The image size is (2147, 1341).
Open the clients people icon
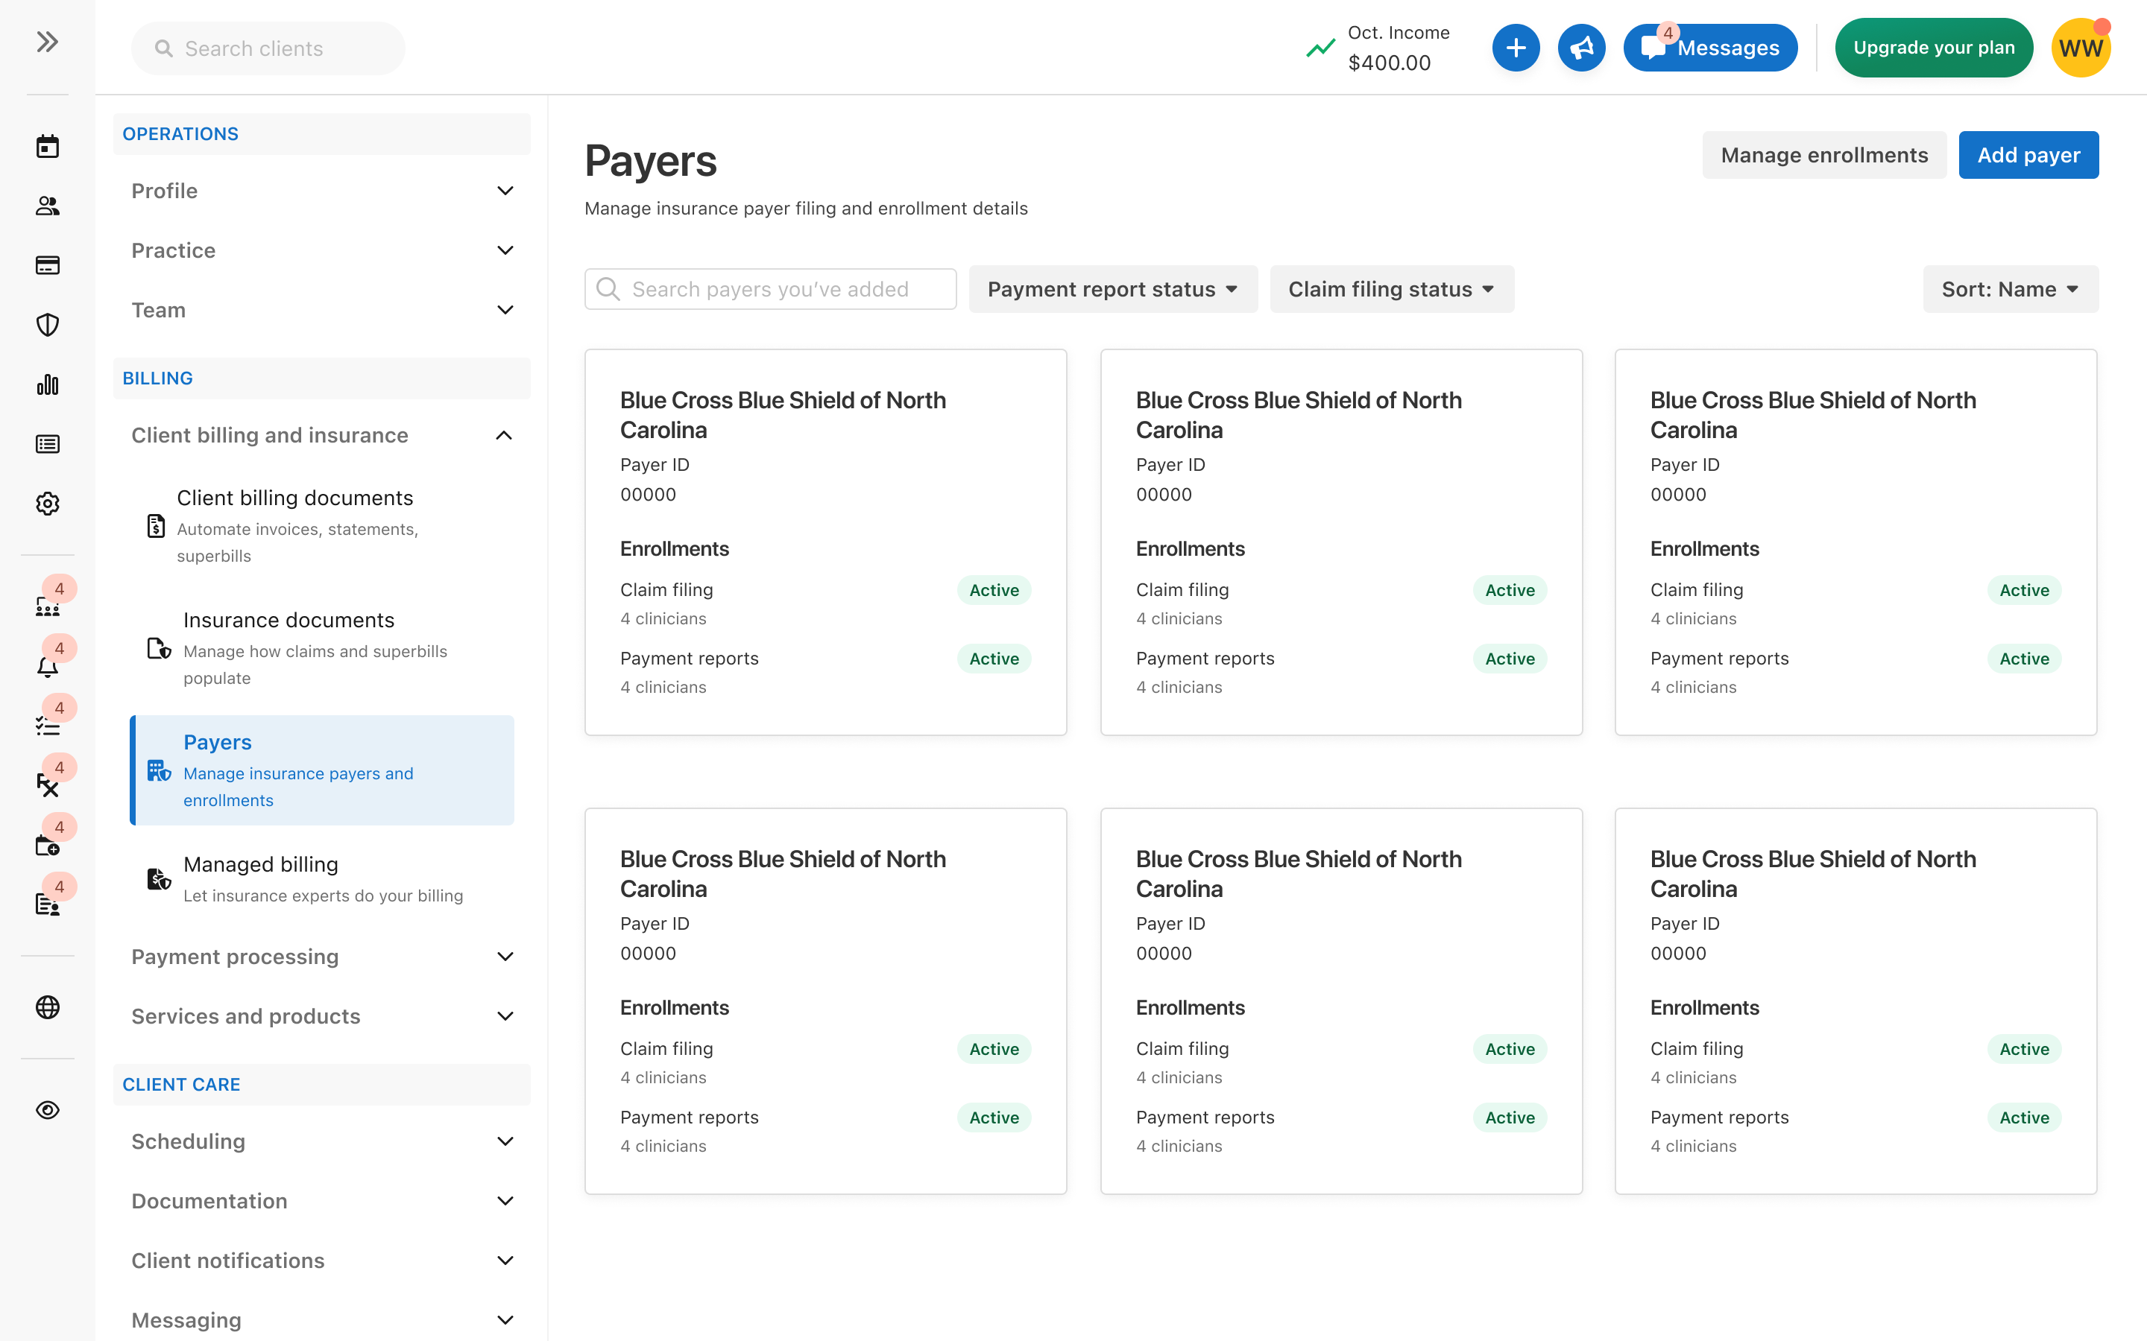tap(47, 206)
